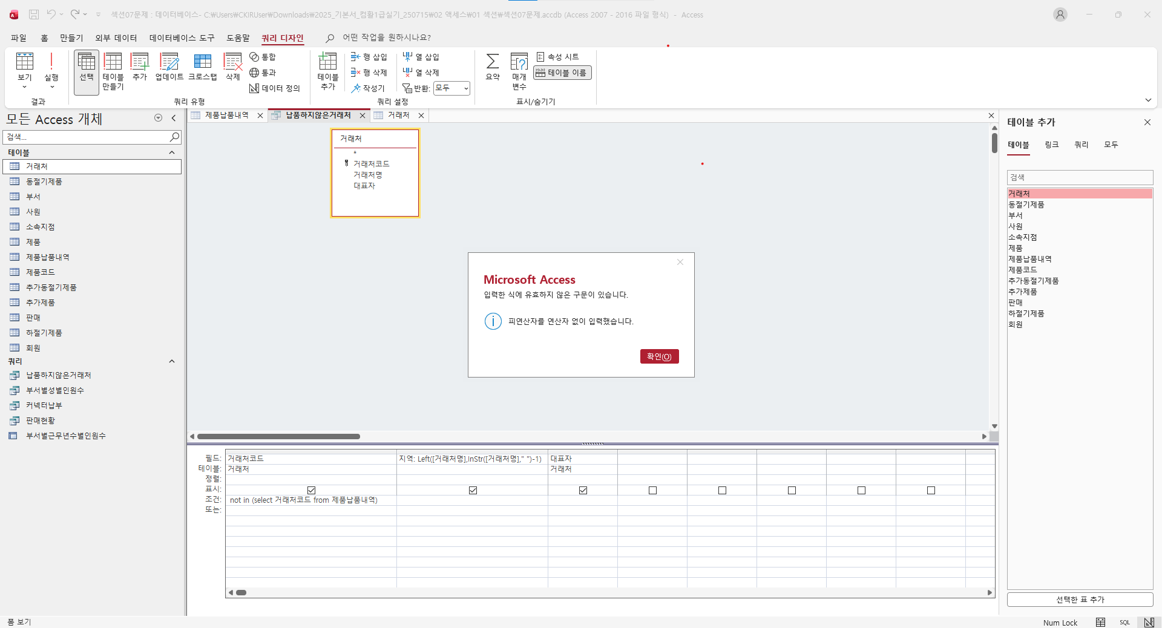
Task: Switch to the 제품납품내역 document tab
Action: [x=226, y=116]
